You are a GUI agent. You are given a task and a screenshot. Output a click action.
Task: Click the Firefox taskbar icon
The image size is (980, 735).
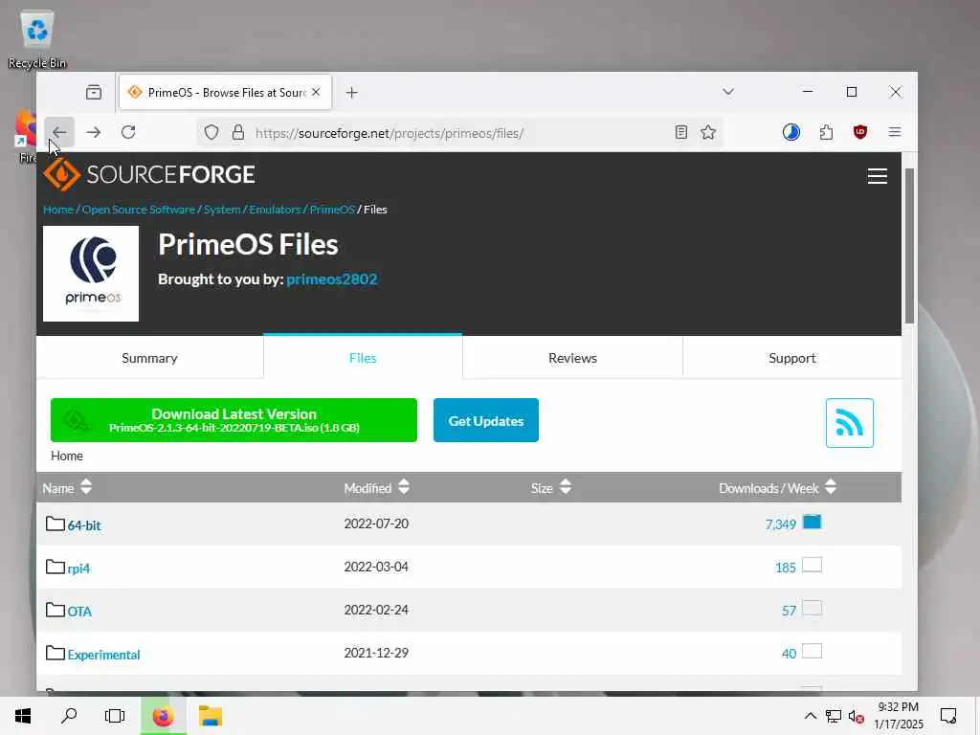[x=163, y=716]
